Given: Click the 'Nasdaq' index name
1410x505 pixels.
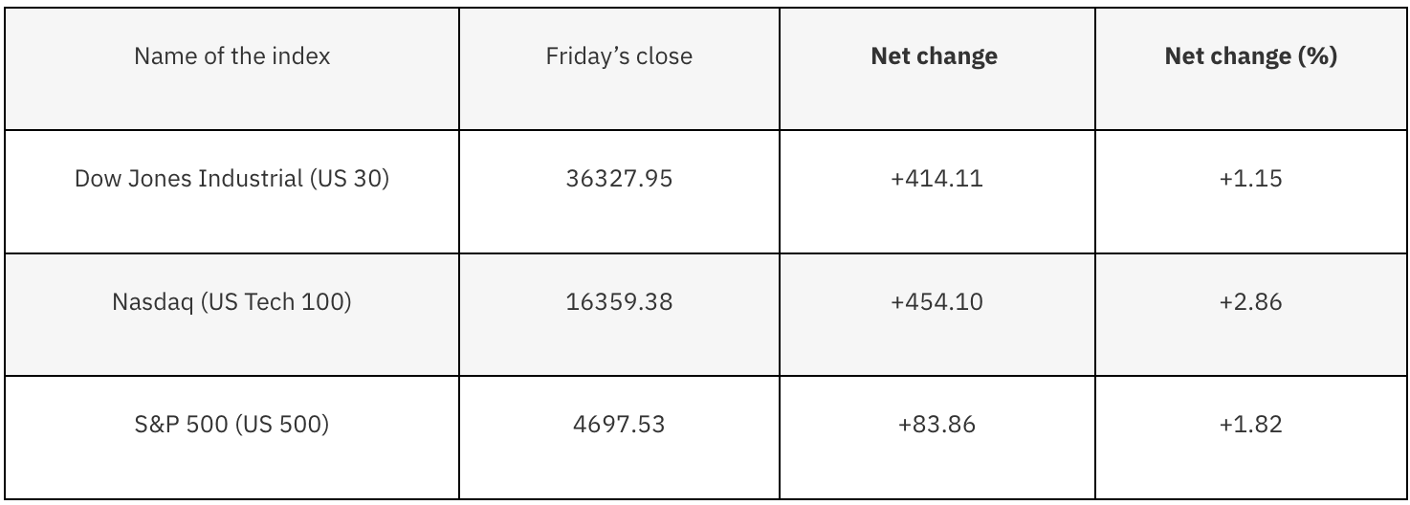Looking at the screenshot, I should click(148, 302).
